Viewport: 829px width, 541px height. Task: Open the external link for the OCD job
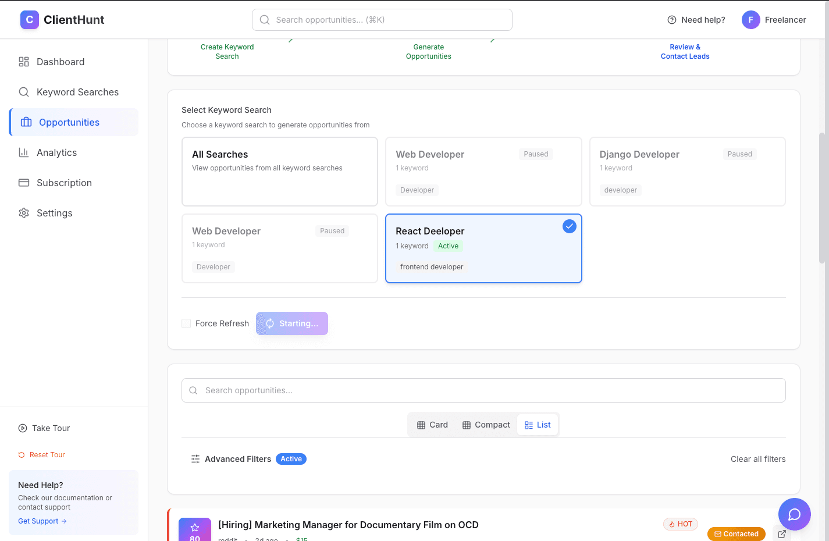(782, 533)
